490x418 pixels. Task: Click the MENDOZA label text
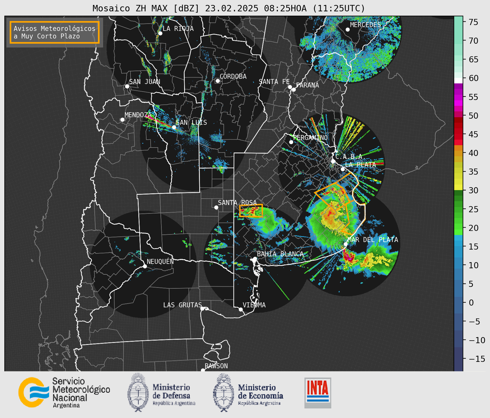138,115
